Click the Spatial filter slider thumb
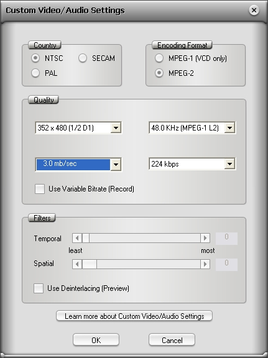This screenshot has height=358, width=268. pos(90,264)
